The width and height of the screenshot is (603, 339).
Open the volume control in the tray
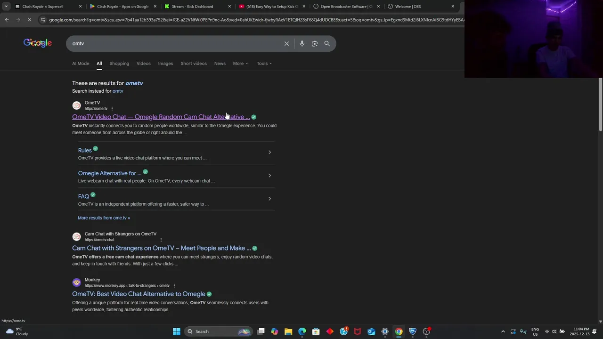point(554,331)
